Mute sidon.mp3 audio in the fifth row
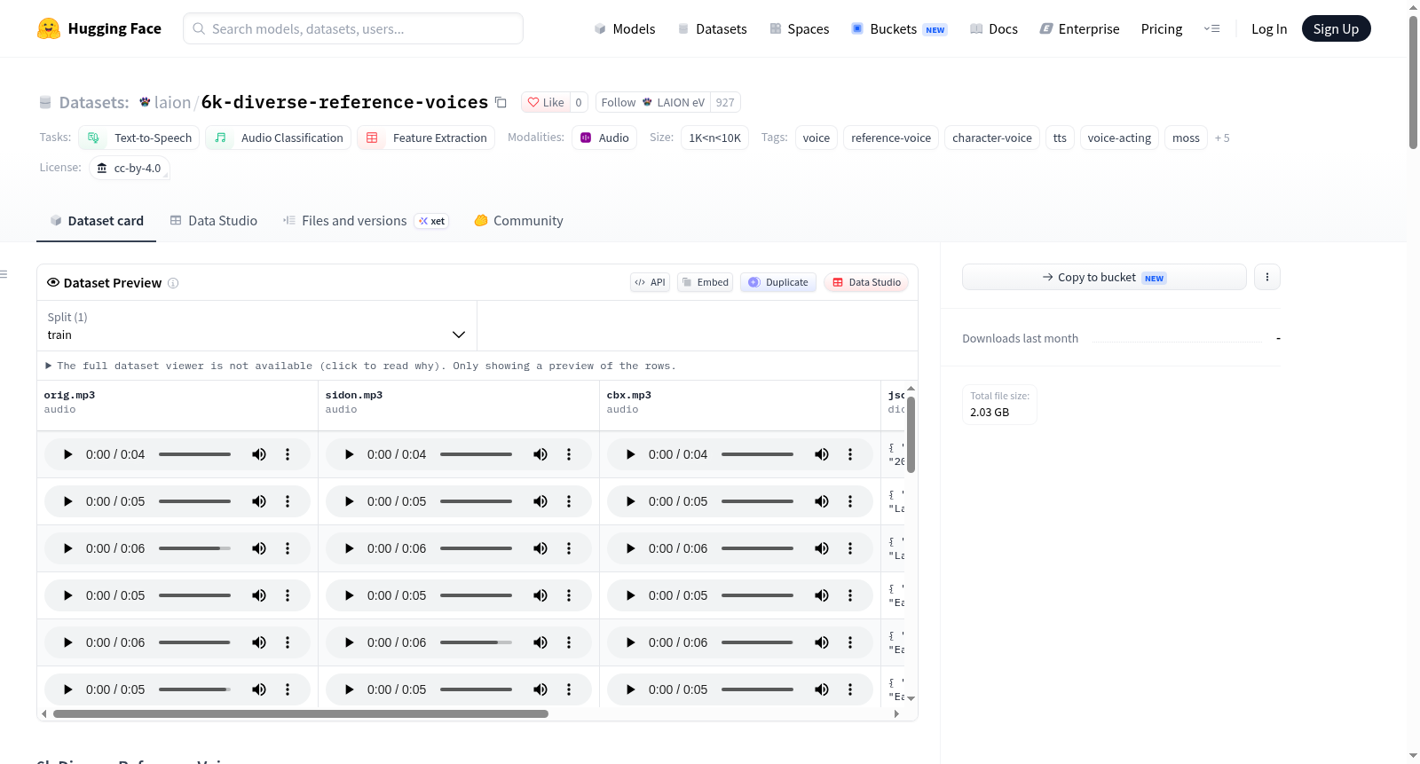The image size is (1420, 764). point(540,642)
